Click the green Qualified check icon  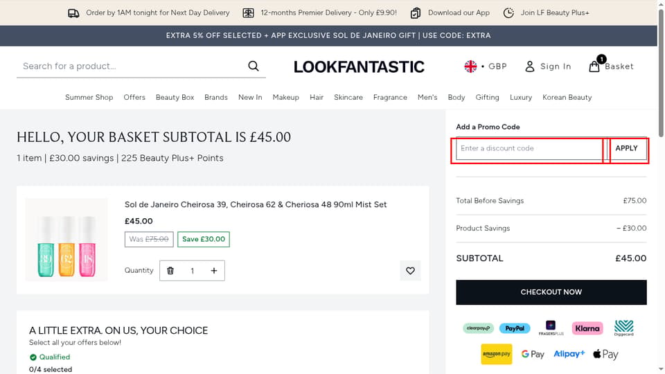33,357
